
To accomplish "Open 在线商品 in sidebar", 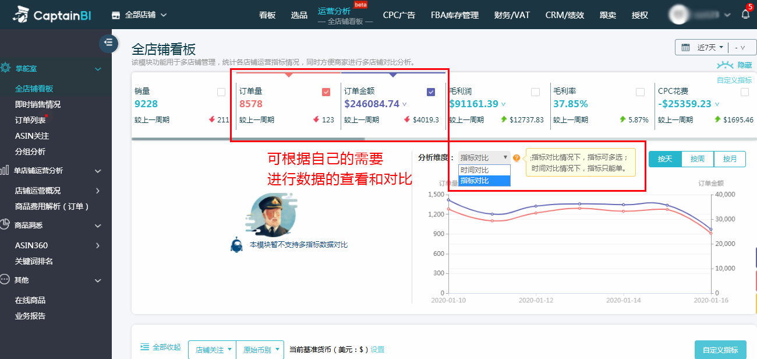I will pos(30,300).
